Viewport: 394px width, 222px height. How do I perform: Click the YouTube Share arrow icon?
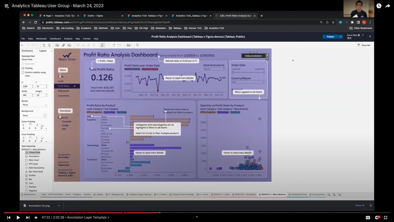[x=387, y=6]
